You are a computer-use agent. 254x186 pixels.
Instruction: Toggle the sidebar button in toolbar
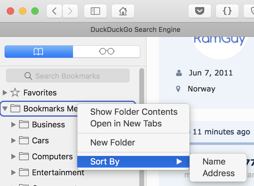coord(95,11)
